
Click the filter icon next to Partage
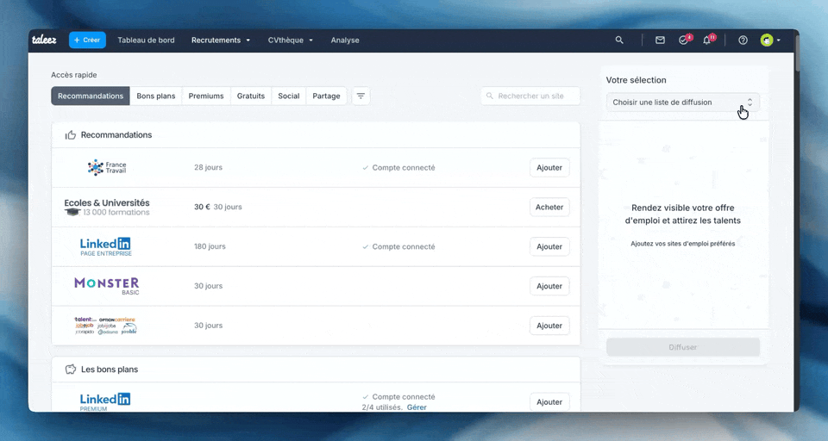(361, 96)
